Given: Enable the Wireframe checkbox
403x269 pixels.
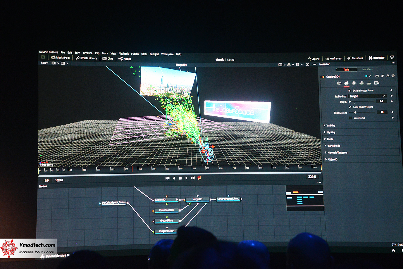Looking at the screenshot, I should tap(351, 118).
